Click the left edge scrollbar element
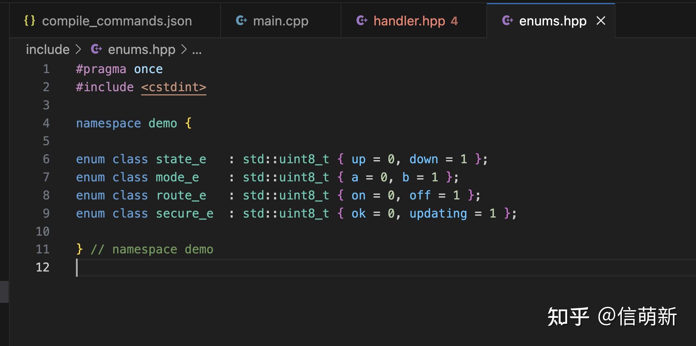The image size is (696, 346). click(3, 292)
